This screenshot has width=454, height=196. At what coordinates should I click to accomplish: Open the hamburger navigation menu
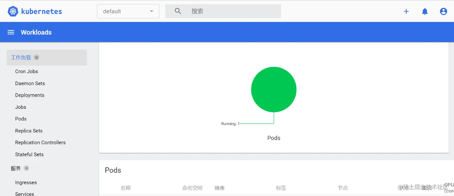(x=11, y=32)
